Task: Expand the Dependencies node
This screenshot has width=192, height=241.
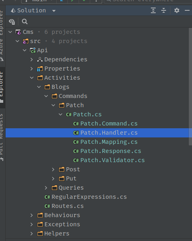Action: [x=32, y=59]
